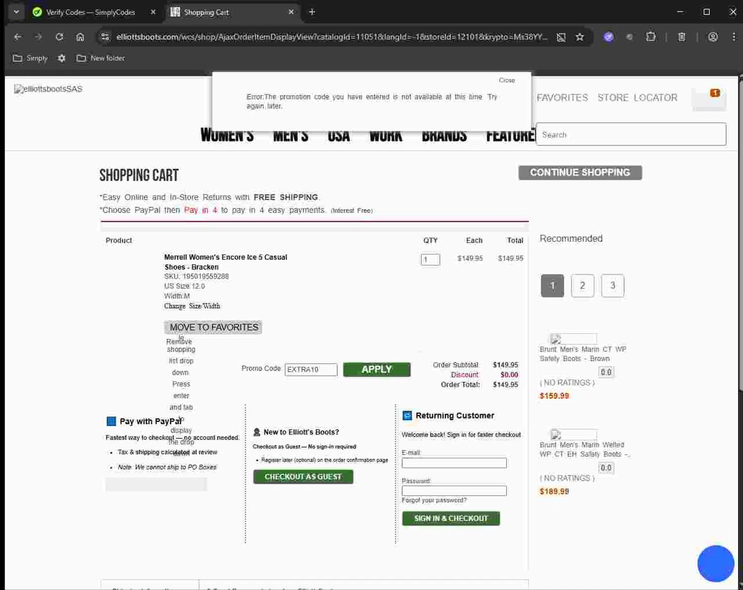
Task: Open the Simply bookmarks folder
Action: pos(30,58)
